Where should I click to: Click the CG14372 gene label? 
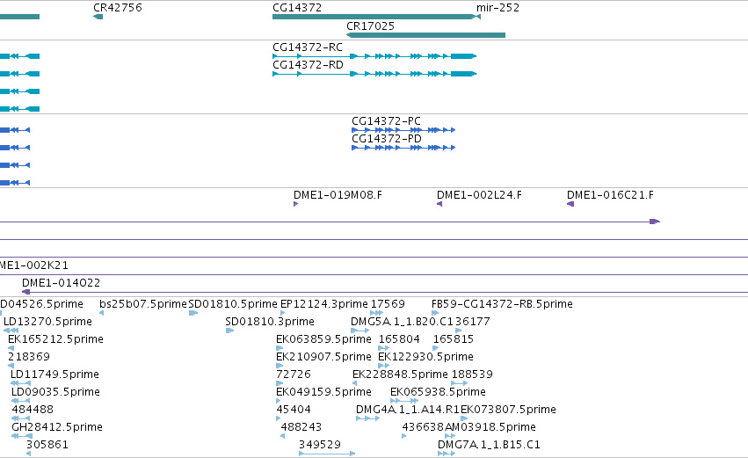297,8
